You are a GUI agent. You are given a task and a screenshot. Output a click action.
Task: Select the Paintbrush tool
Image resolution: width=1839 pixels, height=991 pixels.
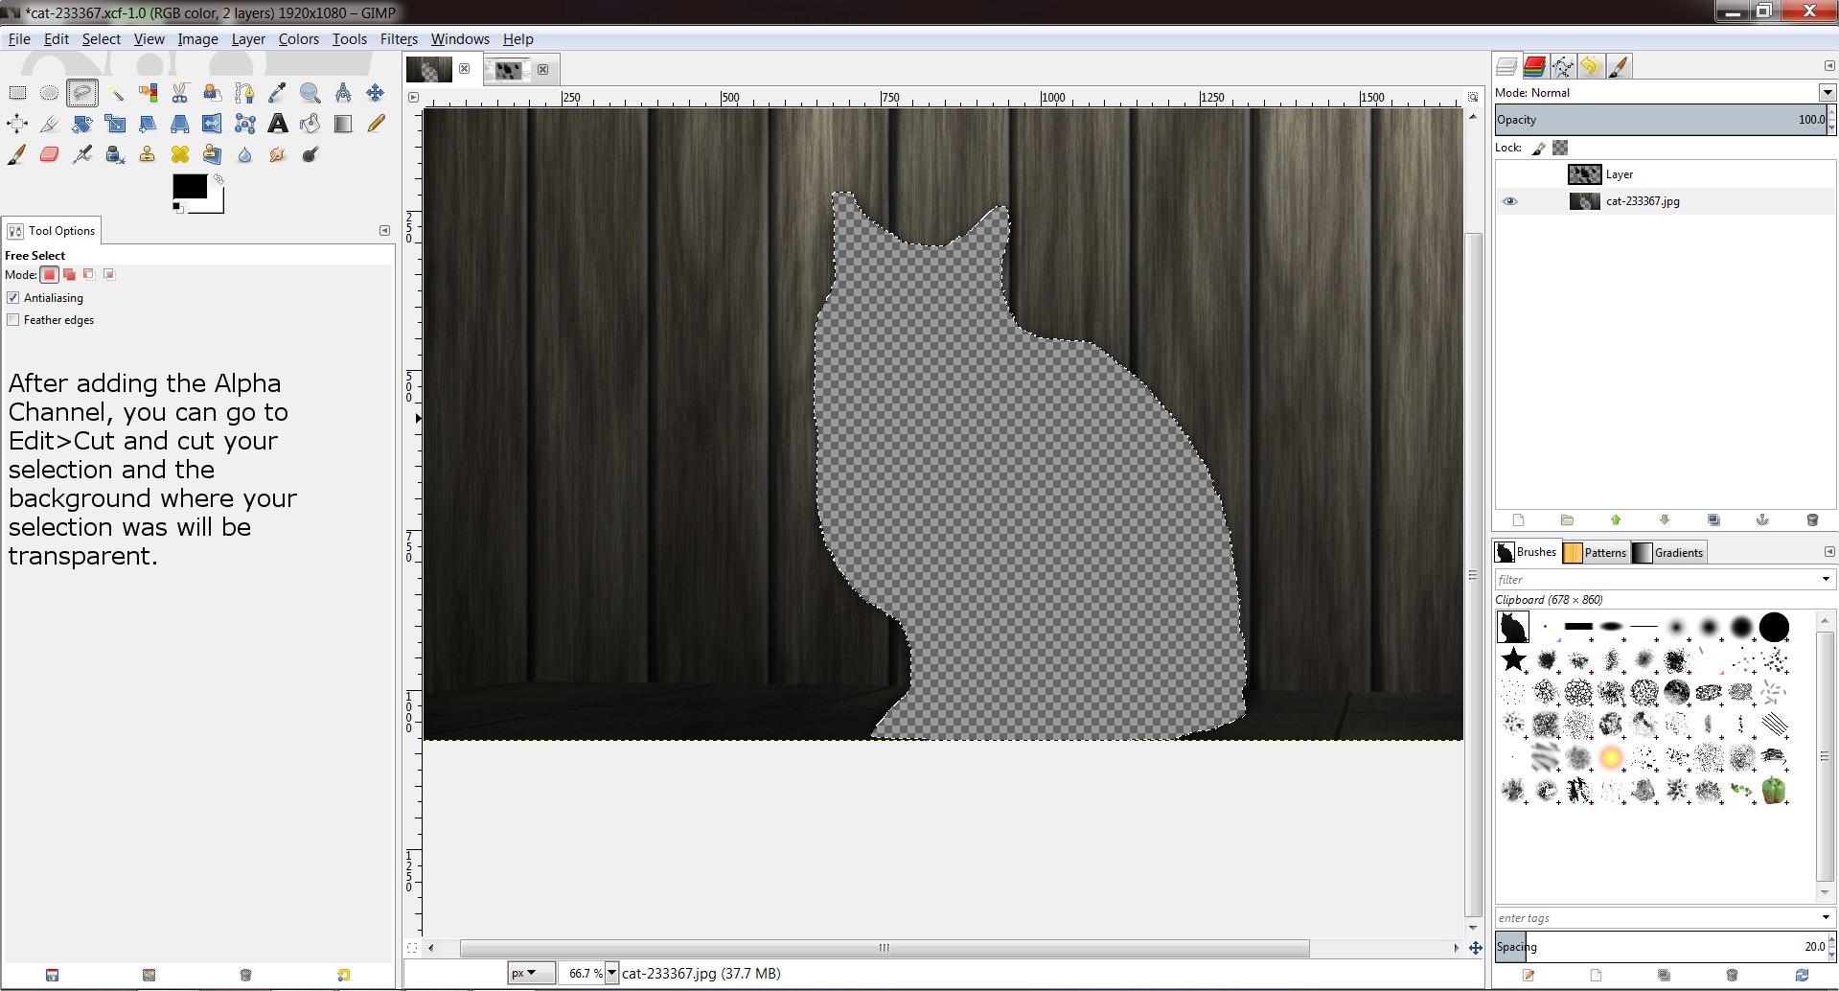pyautogui.click(x=17, y=154)
